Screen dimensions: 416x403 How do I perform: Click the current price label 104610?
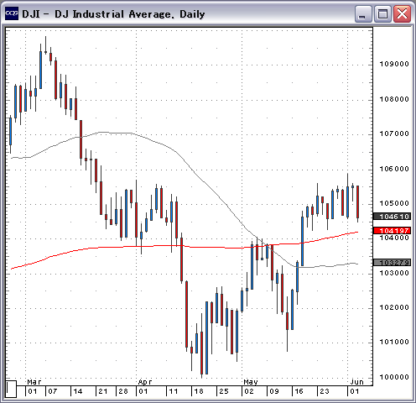pos(393,217)
